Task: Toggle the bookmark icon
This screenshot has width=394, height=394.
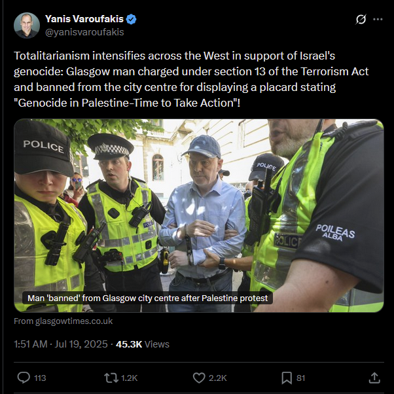Action: [287, 378]
